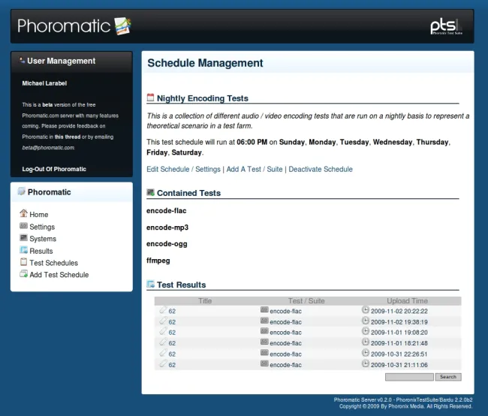488x416 pixels.
Task: Click Deactivate Schedule link
Action: [x=321, y=169]
